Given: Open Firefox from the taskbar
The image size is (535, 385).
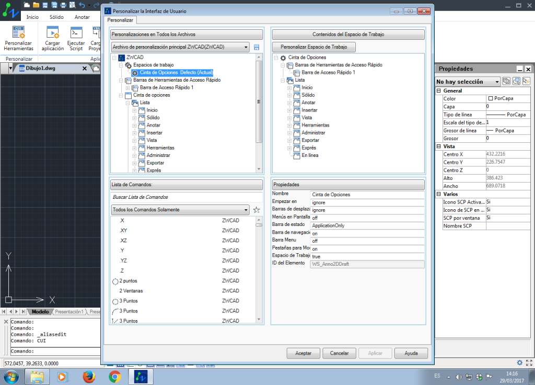Looking at the screenshot, I should (x=89, y=376).
